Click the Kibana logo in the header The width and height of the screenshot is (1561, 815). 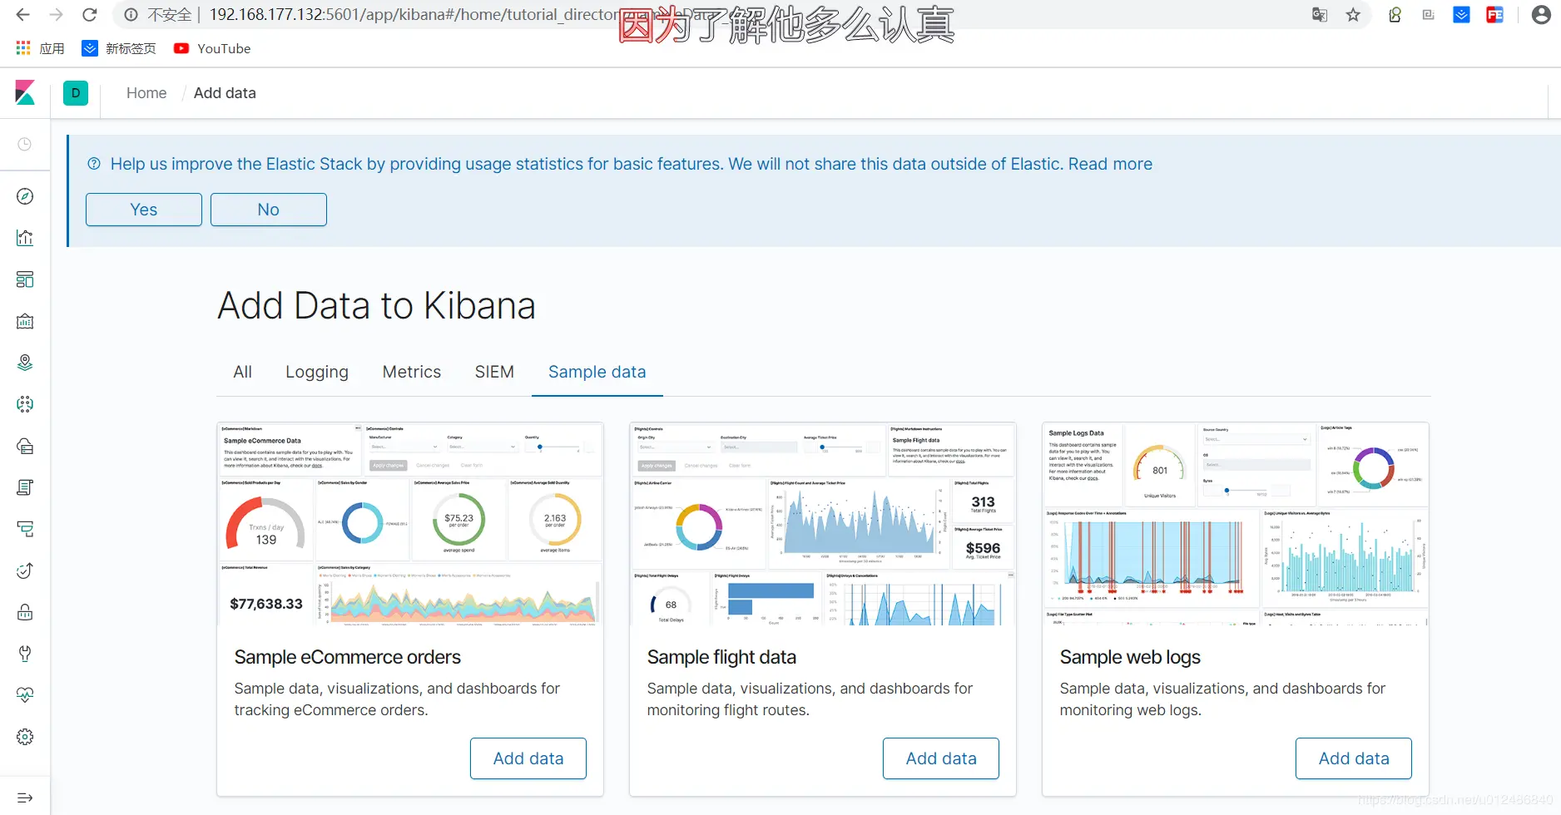coord(25,93)
